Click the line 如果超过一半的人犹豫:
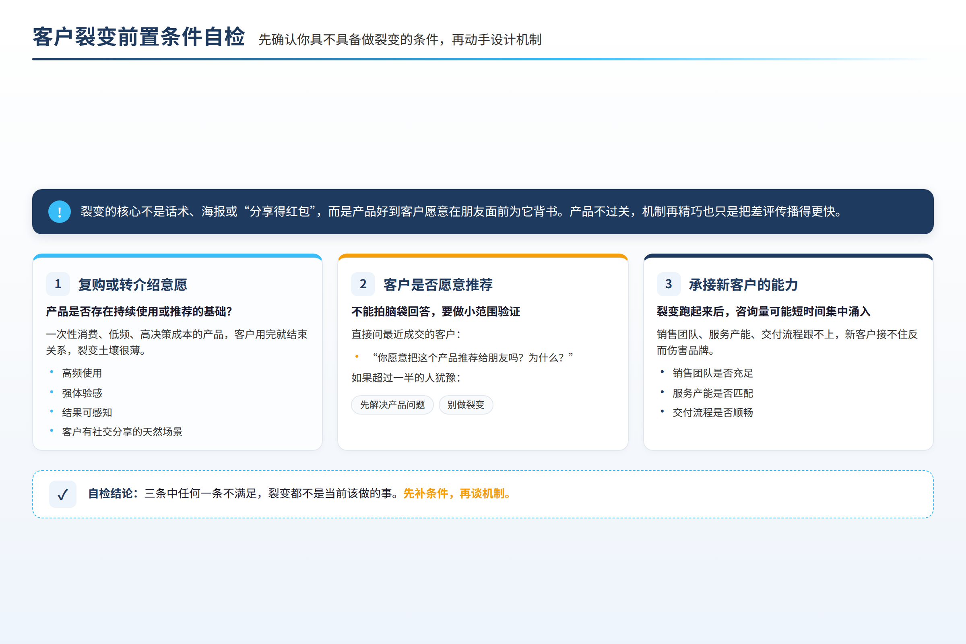The image size is (966, 644). pyautogui.click(x=406, y=378)
